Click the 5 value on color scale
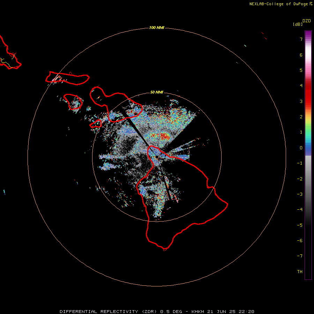The width and height of the screenshot is (314, 314). [x=301, y=70]
